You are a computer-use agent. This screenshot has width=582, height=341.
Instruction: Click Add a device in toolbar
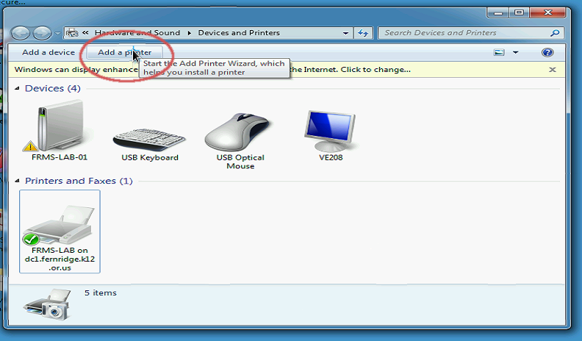[48, 52]
